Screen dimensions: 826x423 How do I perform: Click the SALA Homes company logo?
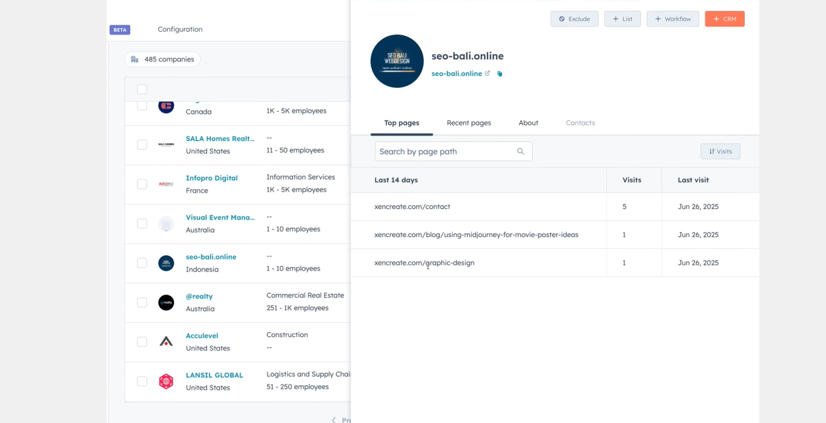166,144
